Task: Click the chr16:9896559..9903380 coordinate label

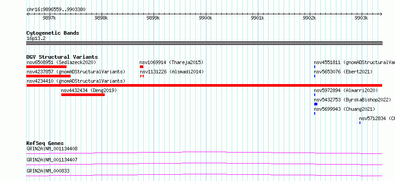Action: (x=56, y=10)
